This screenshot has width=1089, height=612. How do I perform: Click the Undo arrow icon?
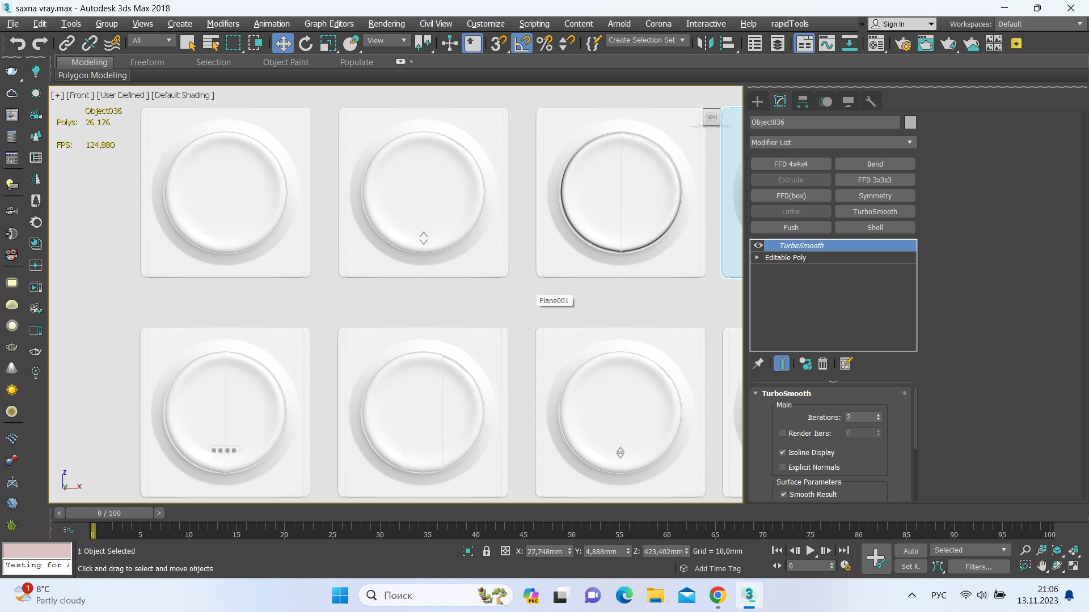18,44
